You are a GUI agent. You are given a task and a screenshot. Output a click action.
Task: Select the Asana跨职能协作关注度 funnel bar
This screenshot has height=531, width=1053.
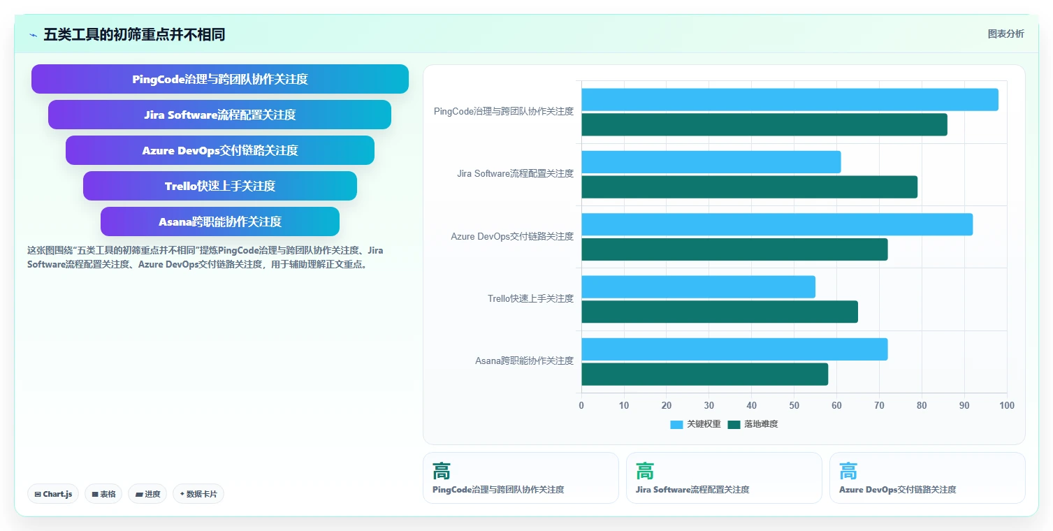(220, 221)
